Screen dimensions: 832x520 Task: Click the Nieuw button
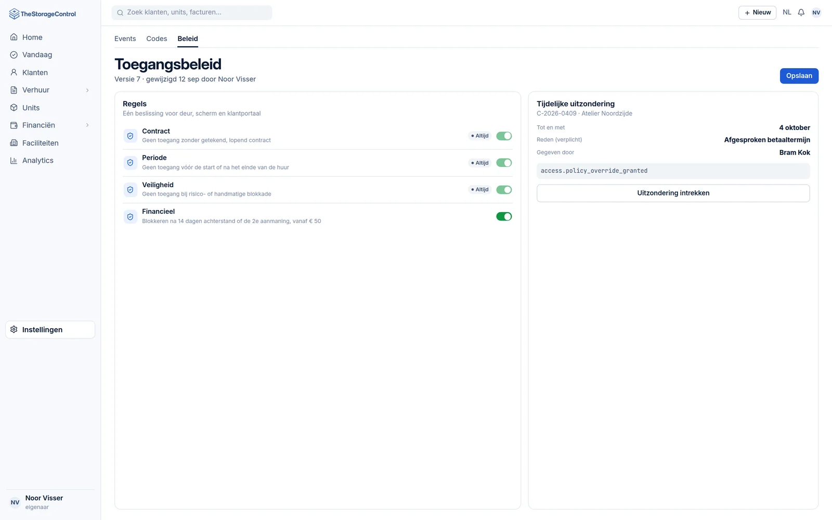(x=758, y=12)
